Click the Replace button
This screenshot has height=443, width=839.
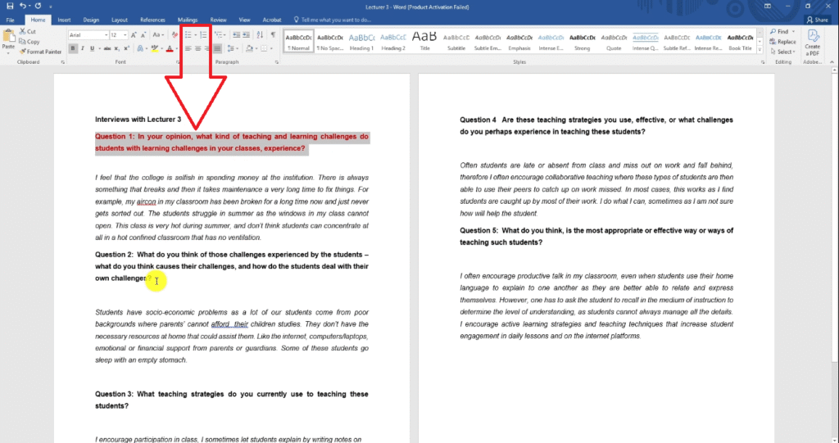(785, 42)
